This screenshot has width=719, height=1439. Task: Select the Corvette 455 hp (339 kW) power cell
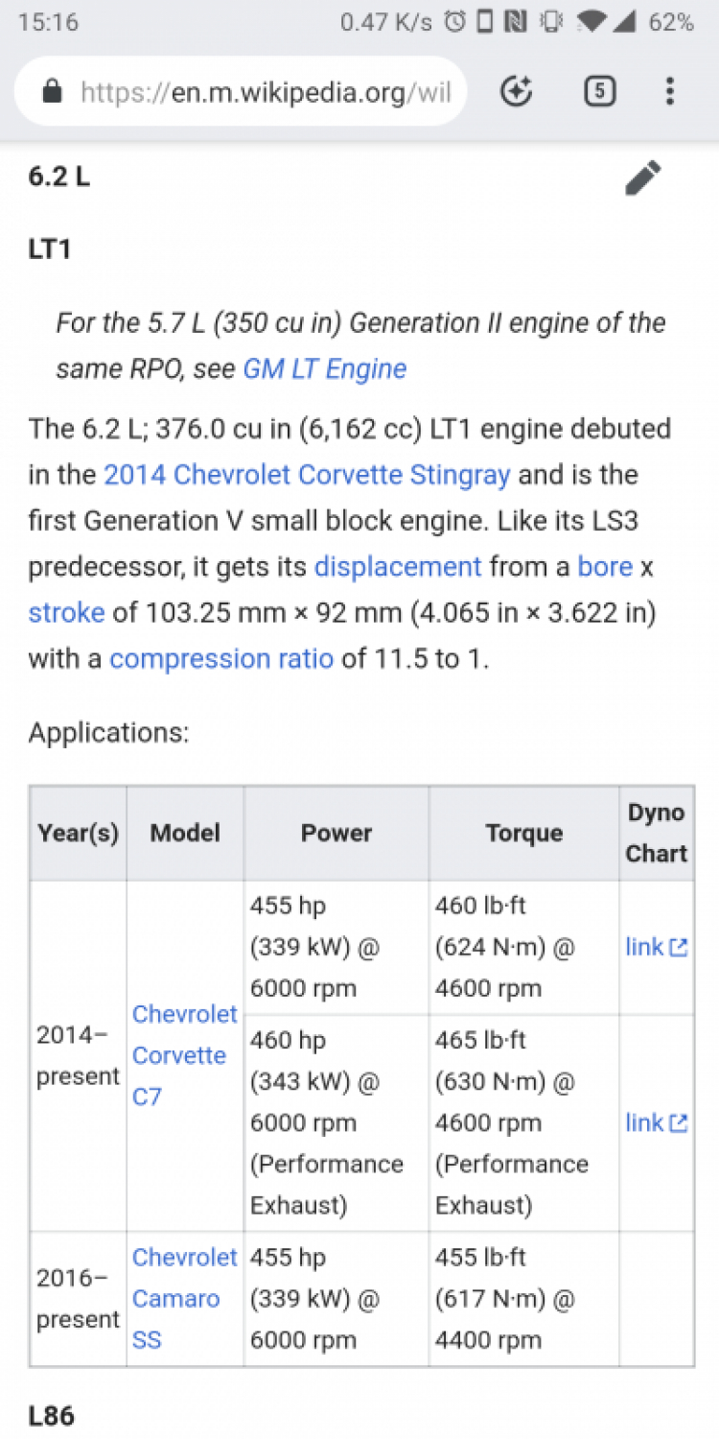tap(336, 948)
